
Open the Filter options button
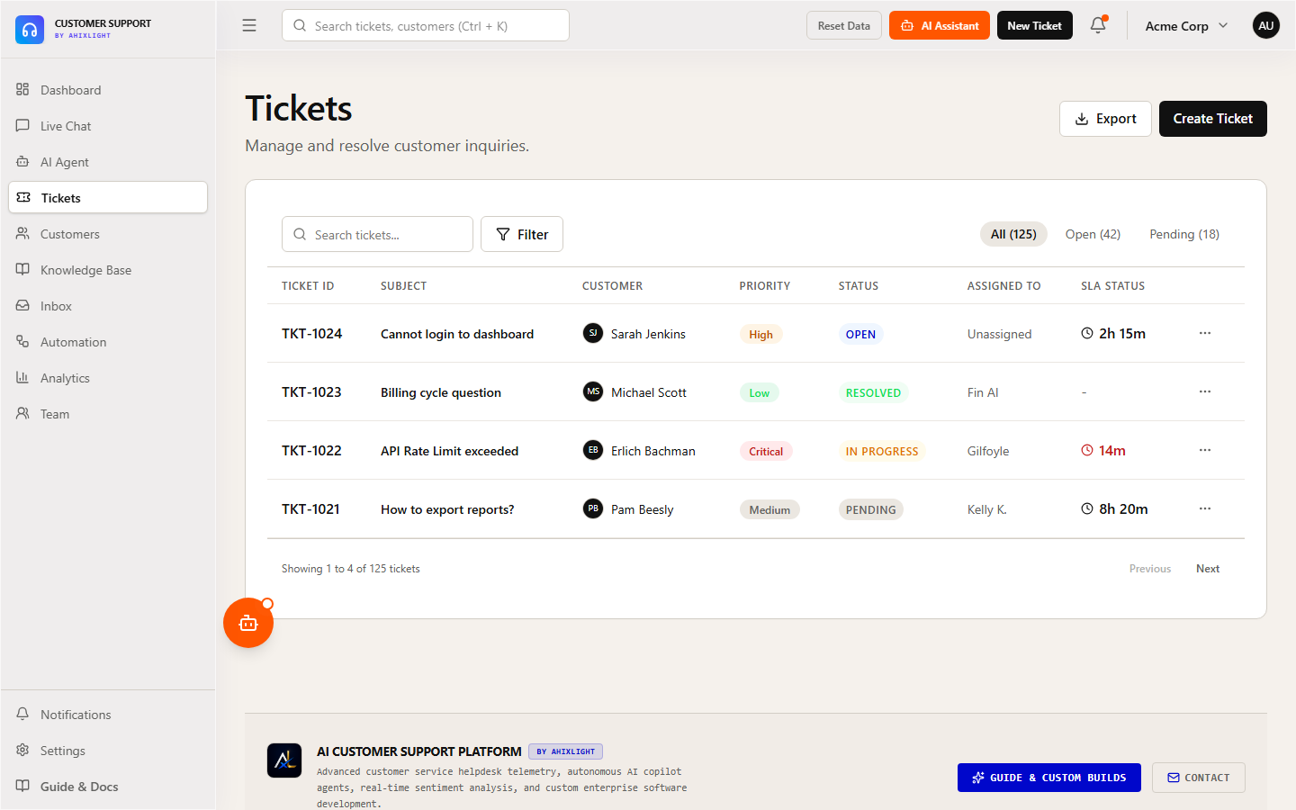coord(522,234)
